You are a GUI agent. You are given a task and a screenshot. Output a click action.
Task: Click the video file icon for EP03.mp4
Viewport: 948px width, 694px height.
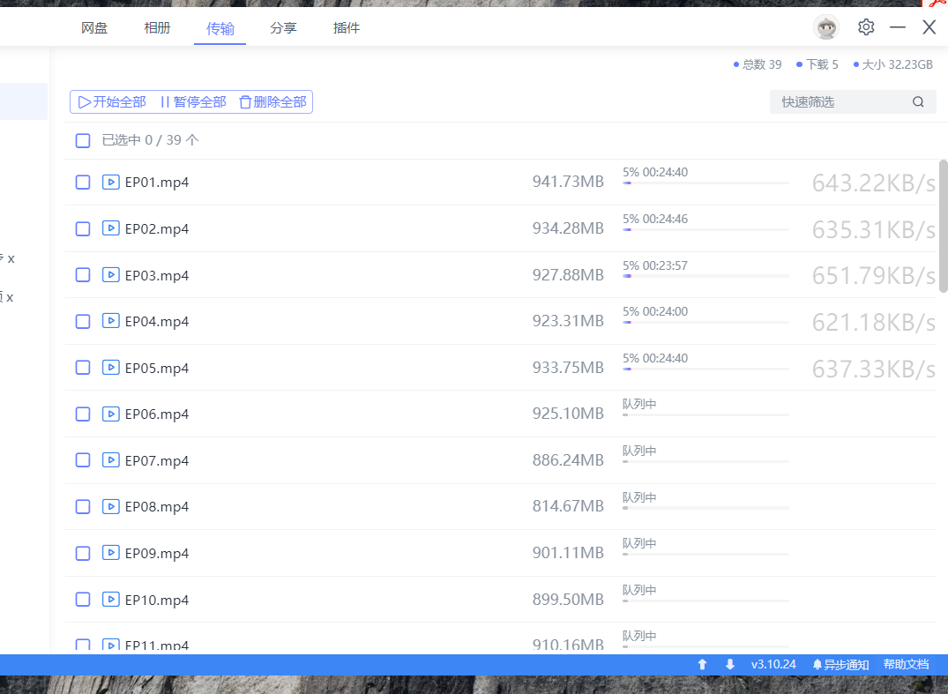pos(110,275)
